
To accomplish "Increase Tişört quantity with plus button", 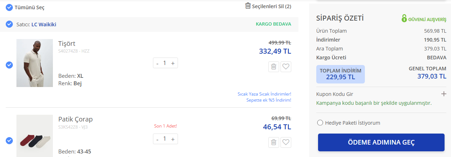I will pos(173,63).
